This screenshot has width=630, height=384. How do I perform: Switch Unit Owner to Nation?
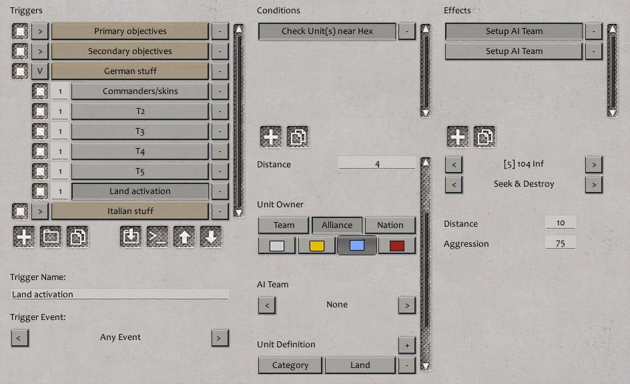(x=390, y=225)
